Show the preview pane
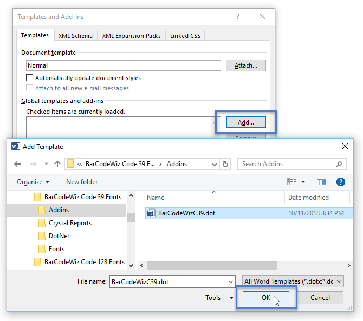The image size is (363, 321). [x=321, y=182]
